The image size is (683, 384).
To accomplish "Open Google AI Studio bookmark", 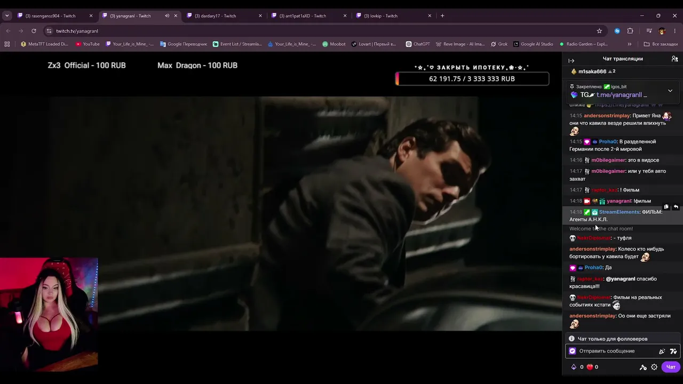I will (x=533, y=44).
